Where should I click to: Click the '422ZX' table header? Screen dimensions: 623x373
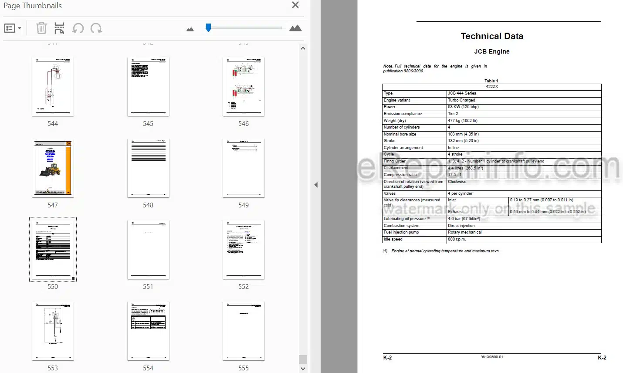(492, 87)
